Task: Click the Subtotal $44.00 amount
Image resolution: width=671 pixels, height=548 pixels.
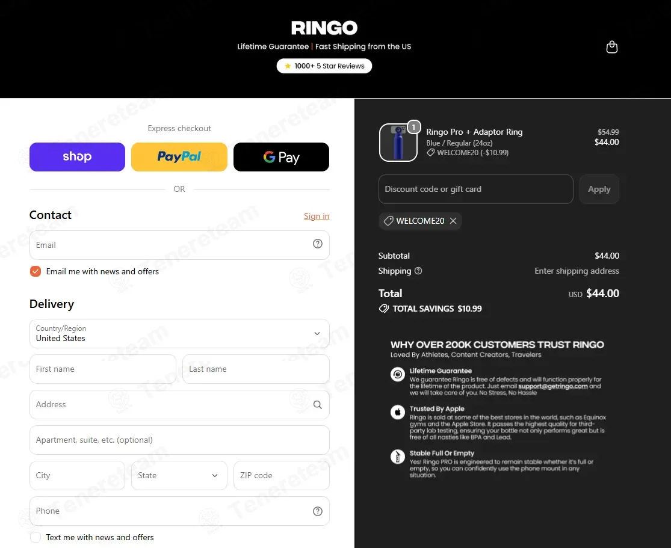Action: (607, 256)
